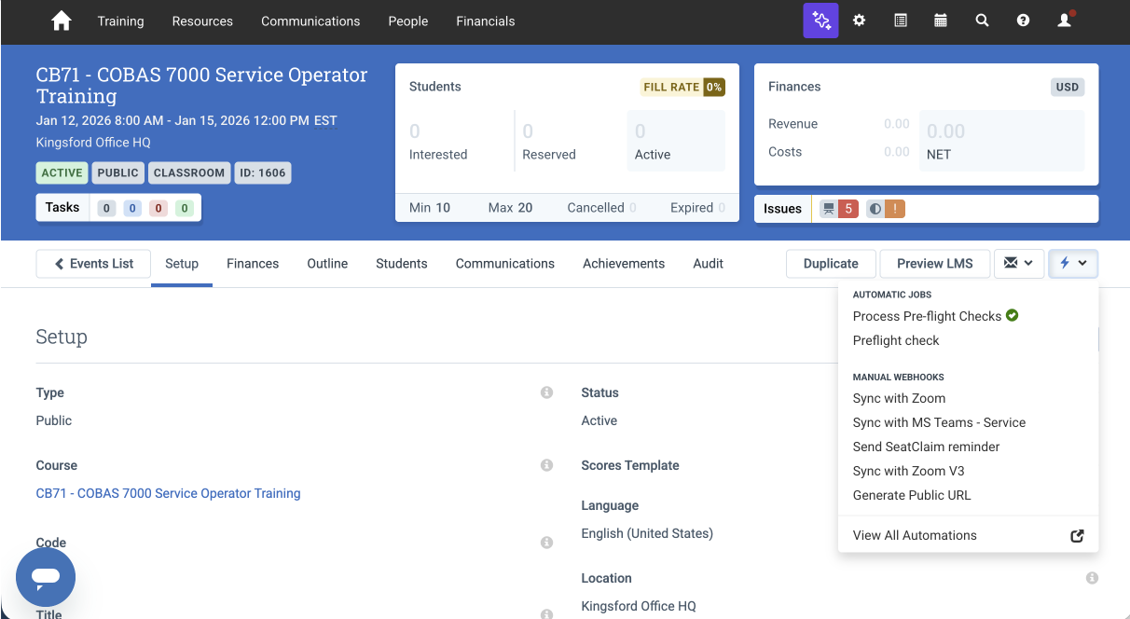
Task: Click the USD currency badge
Action: pos(1068,87)
